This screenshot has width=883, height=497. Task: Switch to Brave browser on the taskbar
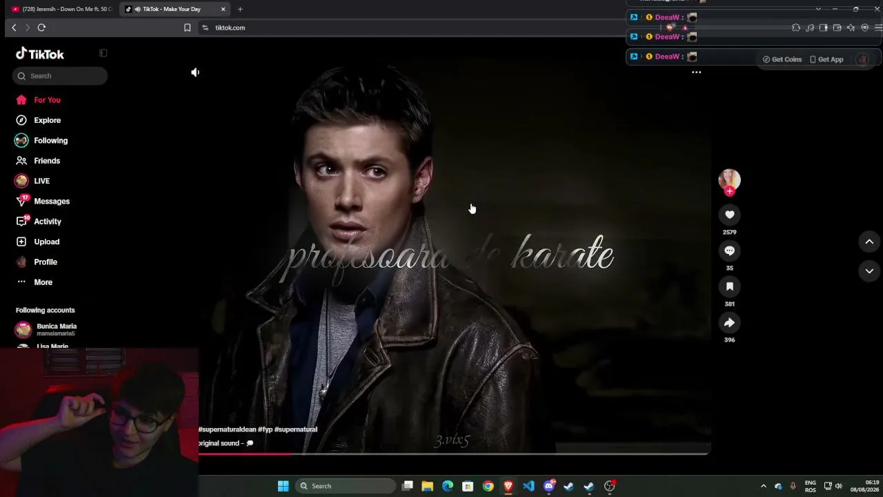(x=508, y=486)
